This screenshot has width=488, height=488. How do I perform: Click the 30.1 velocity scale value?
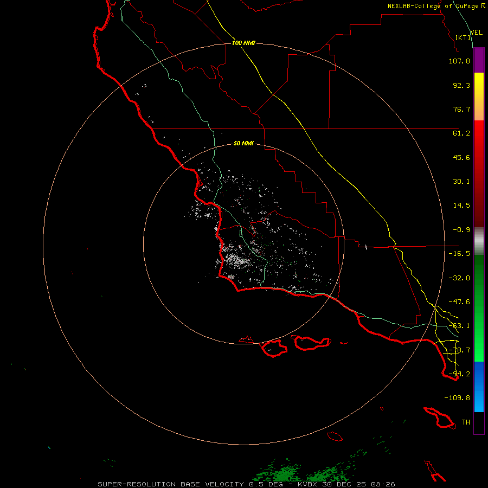[461, 182]
